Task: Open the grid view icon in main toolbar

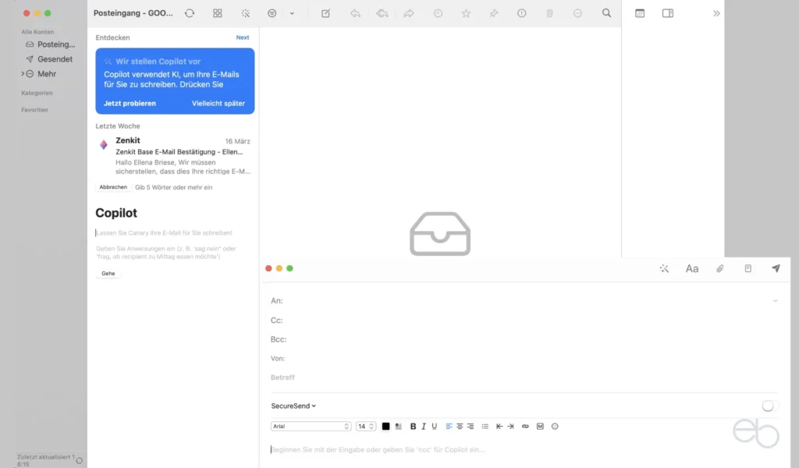Action: point(218,13)
